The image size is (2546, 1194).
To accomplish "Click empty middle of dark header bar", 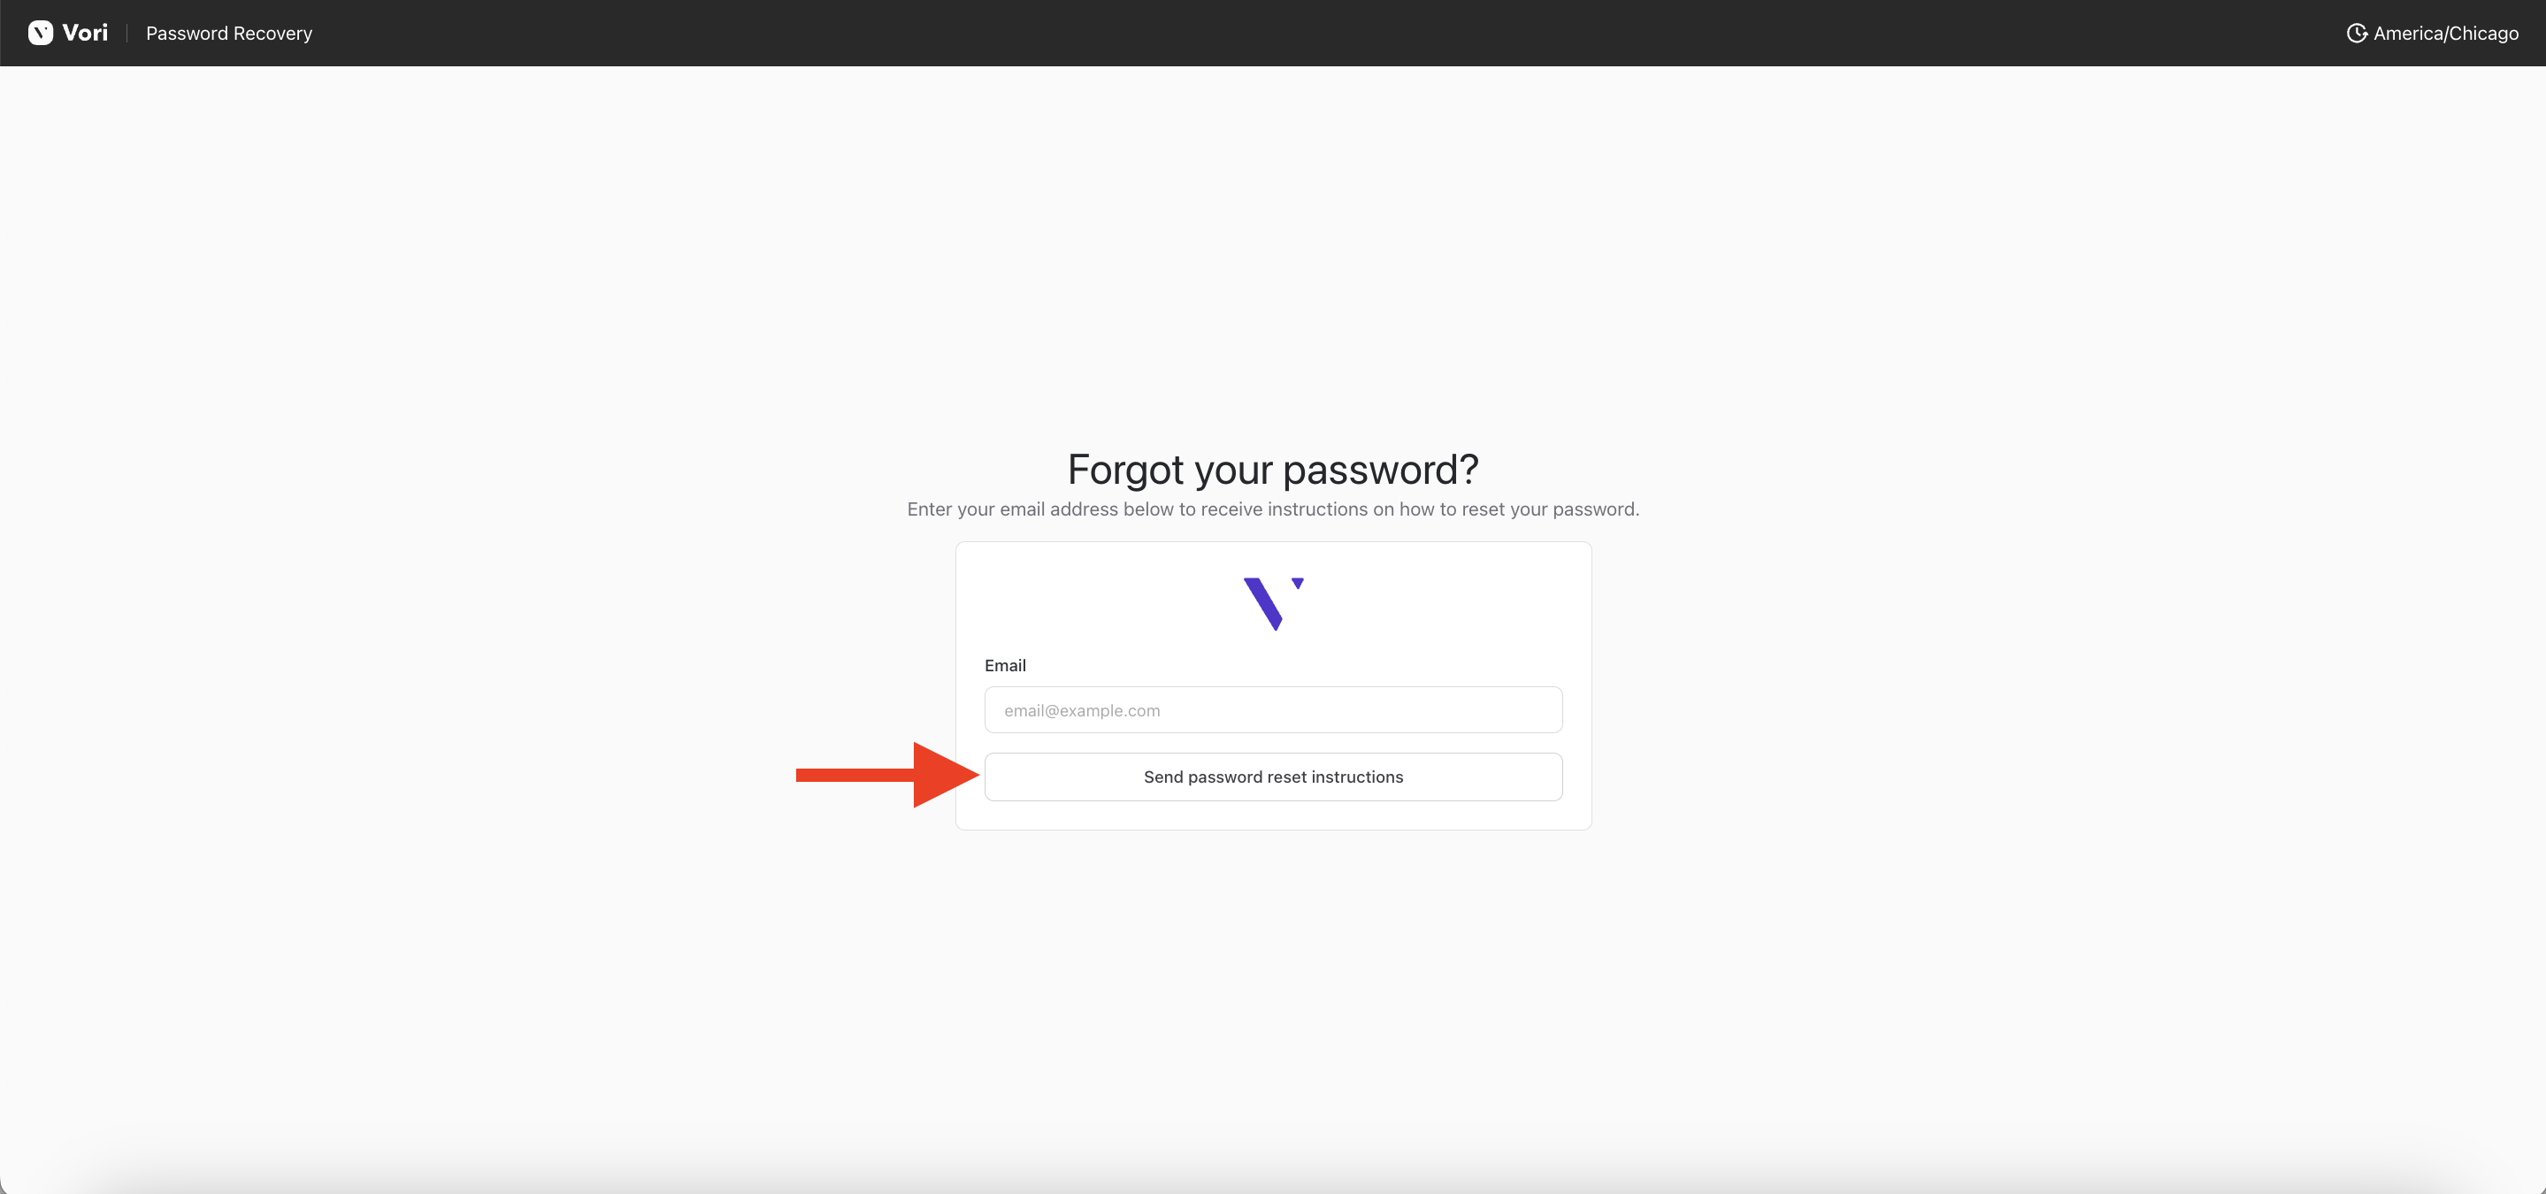I will 1273,34.
